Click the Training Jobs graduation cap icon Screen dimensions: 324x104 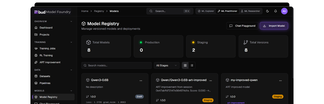[x=36, y=48]
